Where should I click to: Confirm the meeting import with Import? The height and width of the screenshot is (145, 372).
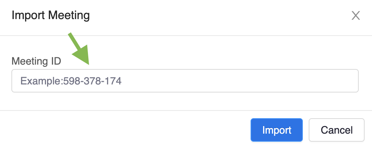[x=277, y=130]
